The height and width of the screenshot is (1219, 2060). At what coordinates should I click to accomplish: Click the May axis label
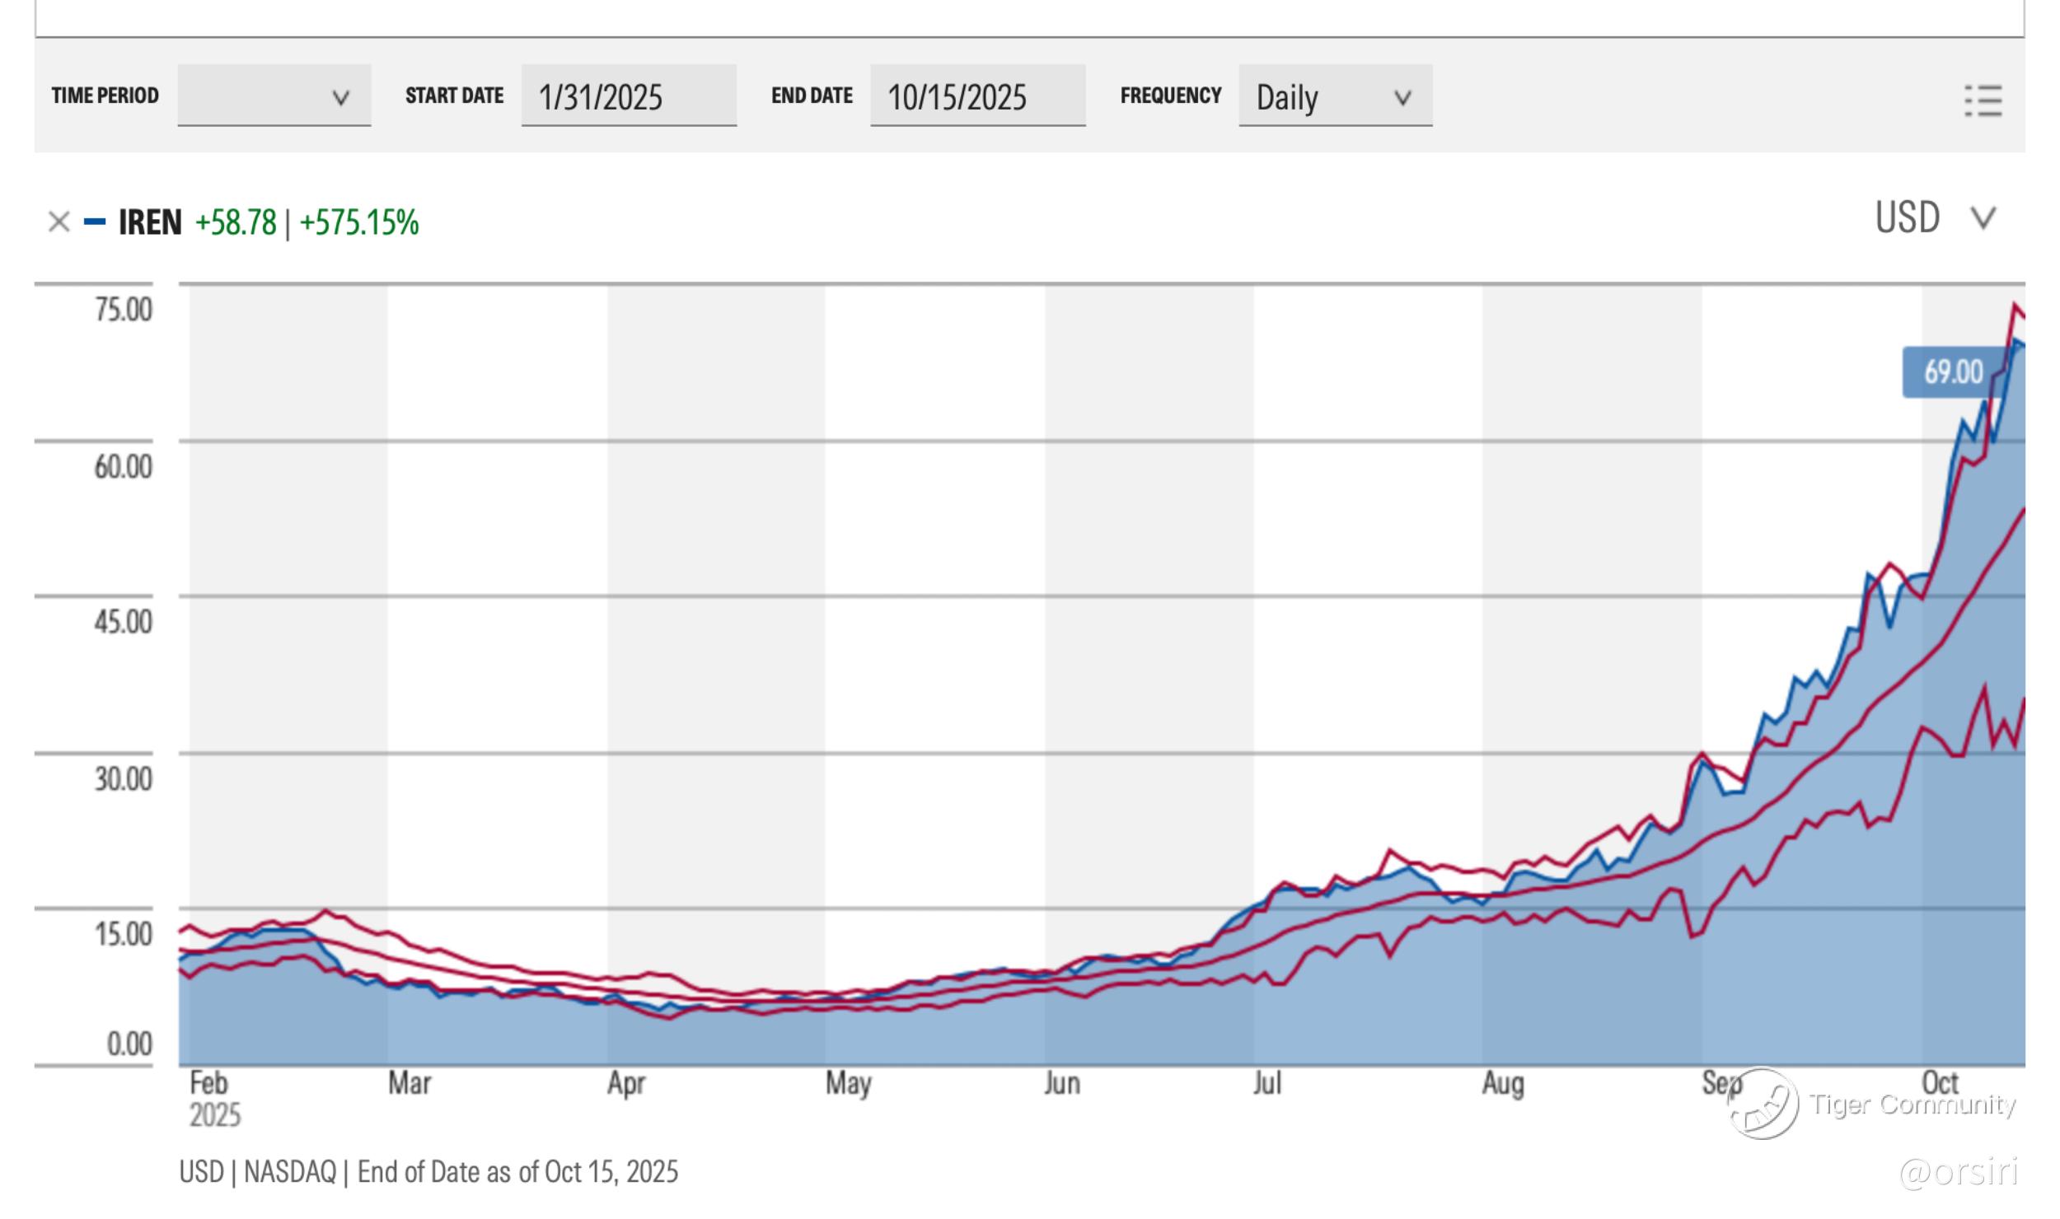click(x=848, y=1084)
